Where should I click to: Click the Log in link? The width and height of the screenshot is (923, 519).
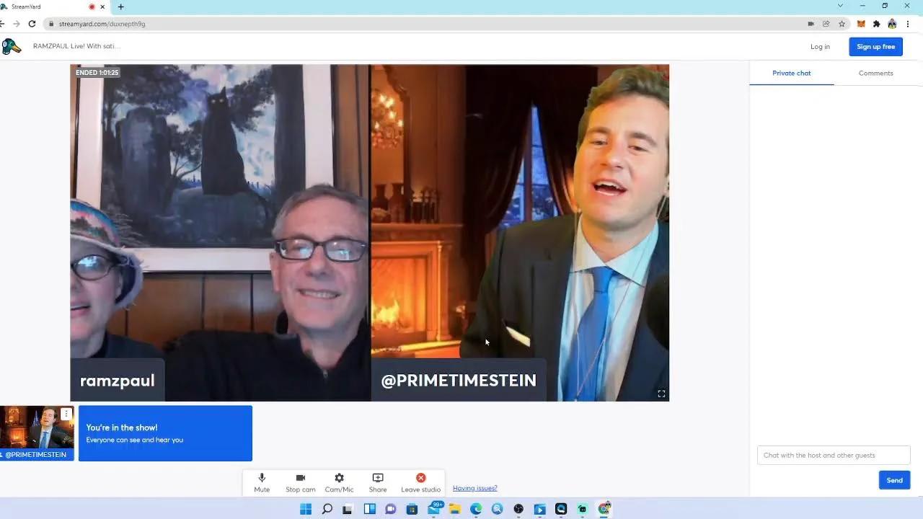[820, 47]
